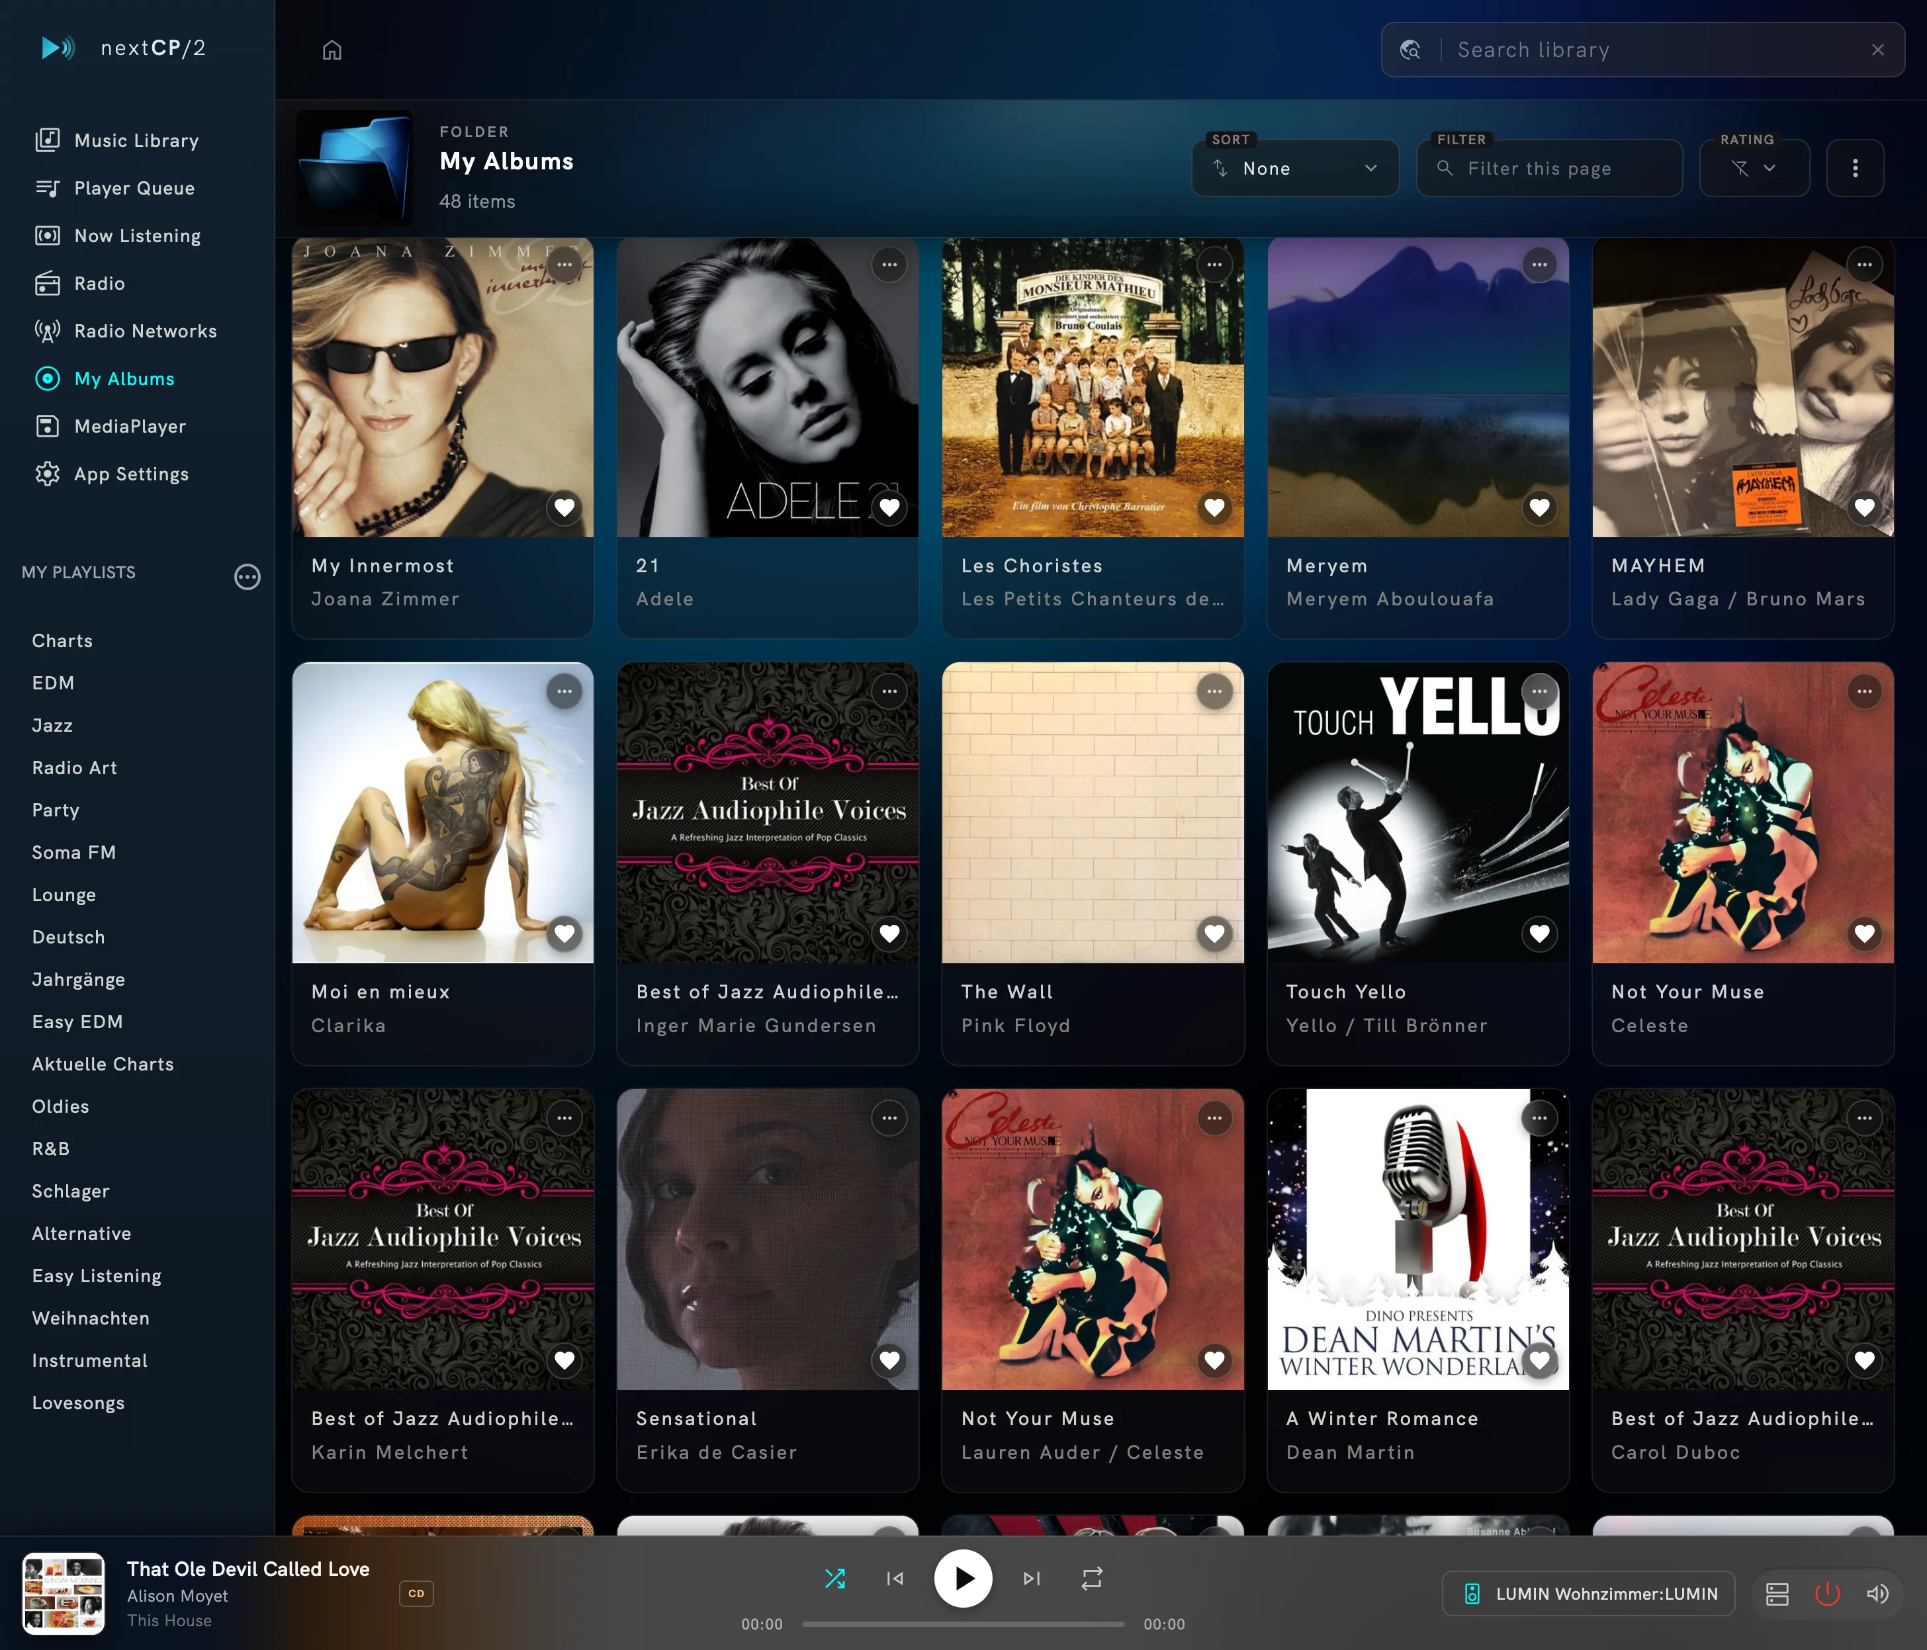Toggle favorite heart on Sensational album

[x=889, y=1361]
